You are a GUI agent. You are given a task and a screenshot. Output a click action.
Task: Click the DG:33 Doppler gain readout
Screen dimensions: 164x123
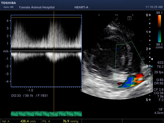(x=16, y=95)
